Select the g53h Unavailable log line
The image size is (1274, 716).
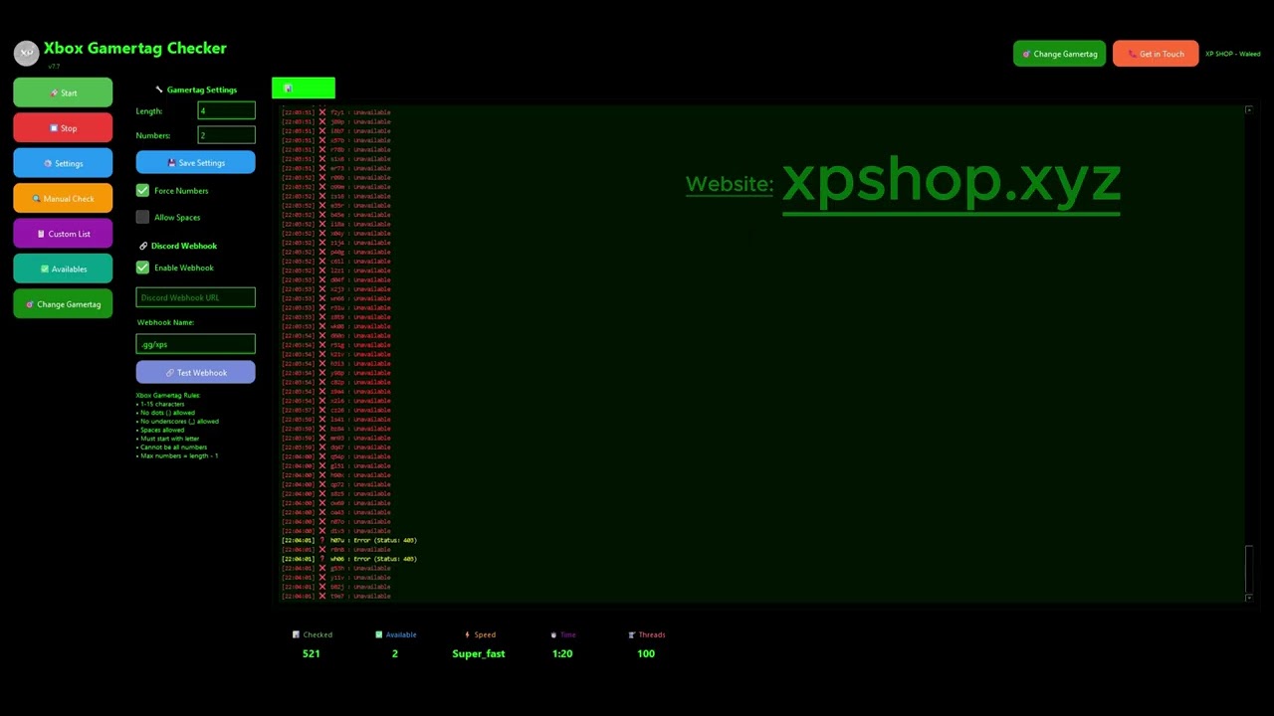click(x=336, y=568)
